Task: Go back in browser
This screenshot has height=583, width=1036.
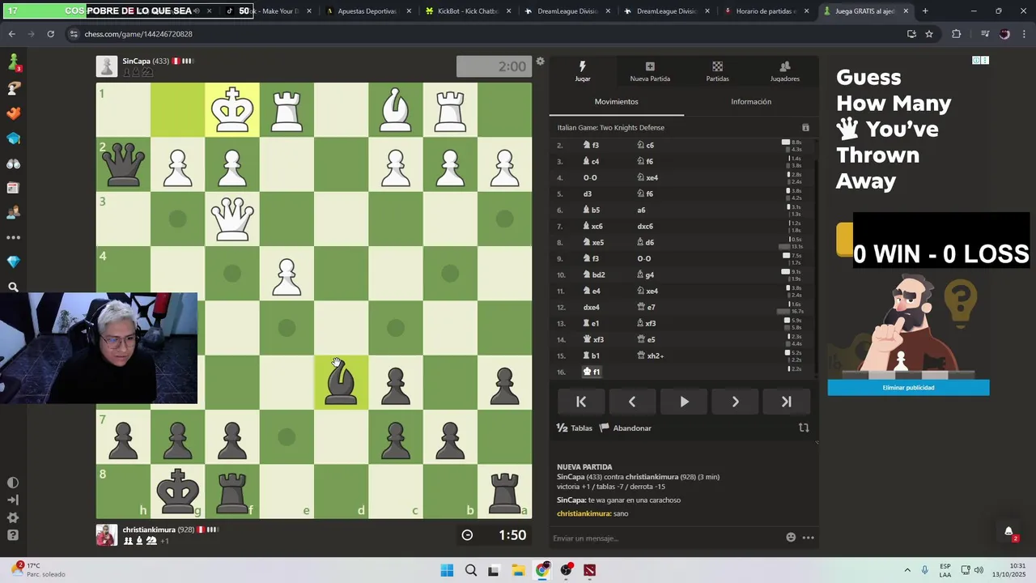Action: pos(11,34)
